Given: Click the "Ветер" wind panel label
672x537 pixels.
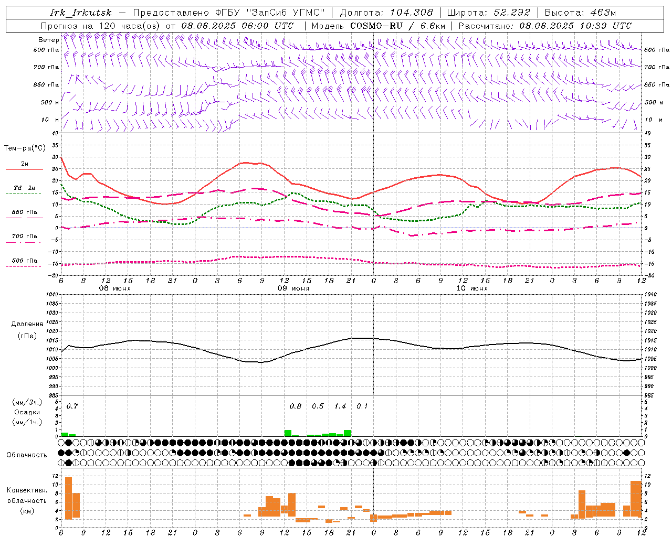Looking at the screenshot, I should click(x=48, y=40).
